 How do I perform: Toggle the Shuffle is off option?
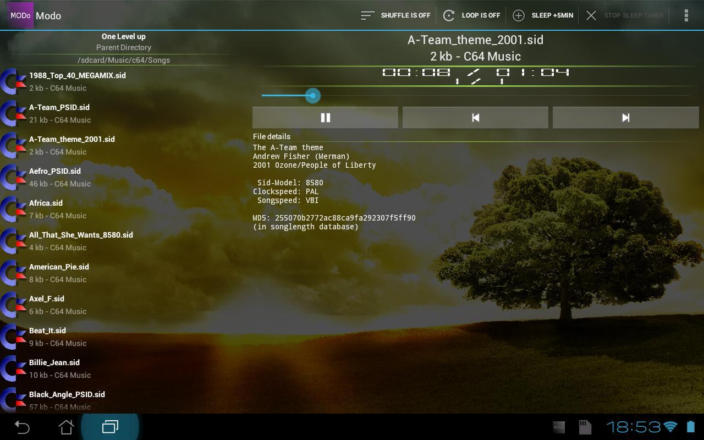click(x=395, y=15)
